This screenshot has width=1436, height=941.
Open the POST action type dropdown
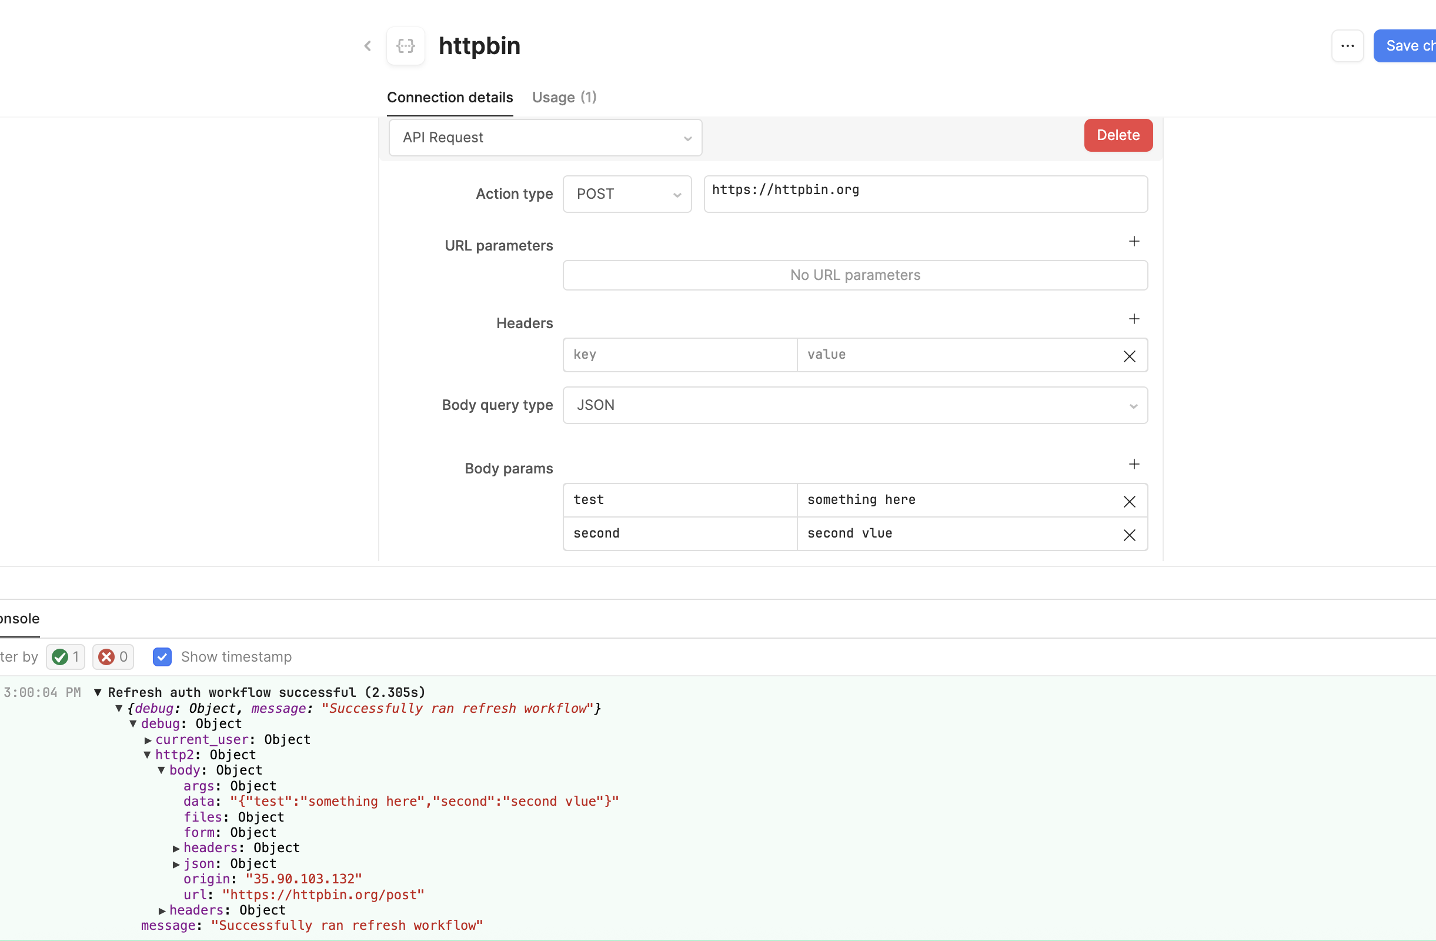pos(627,194)
